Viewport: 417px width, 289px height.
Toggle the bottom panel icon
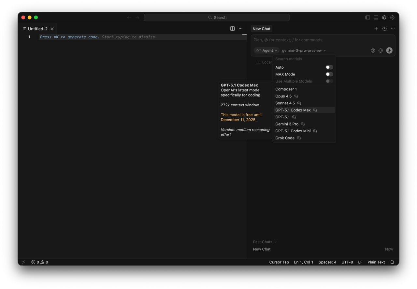(376, 17)
